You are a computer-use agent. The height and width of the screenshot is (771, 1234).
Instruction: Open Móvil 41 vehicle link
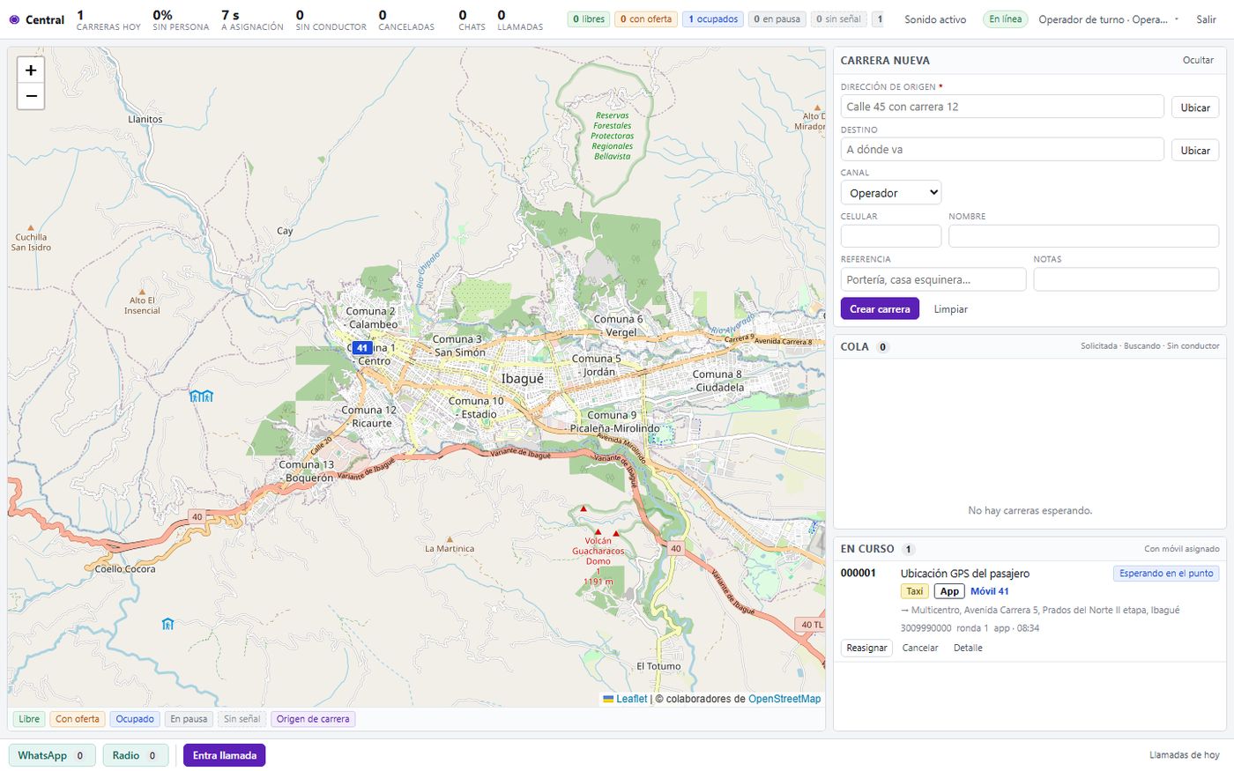(990, 591)
